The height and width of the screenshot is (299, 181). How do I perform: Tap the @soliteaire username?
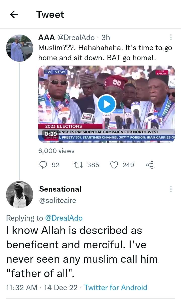coord(58,200)
